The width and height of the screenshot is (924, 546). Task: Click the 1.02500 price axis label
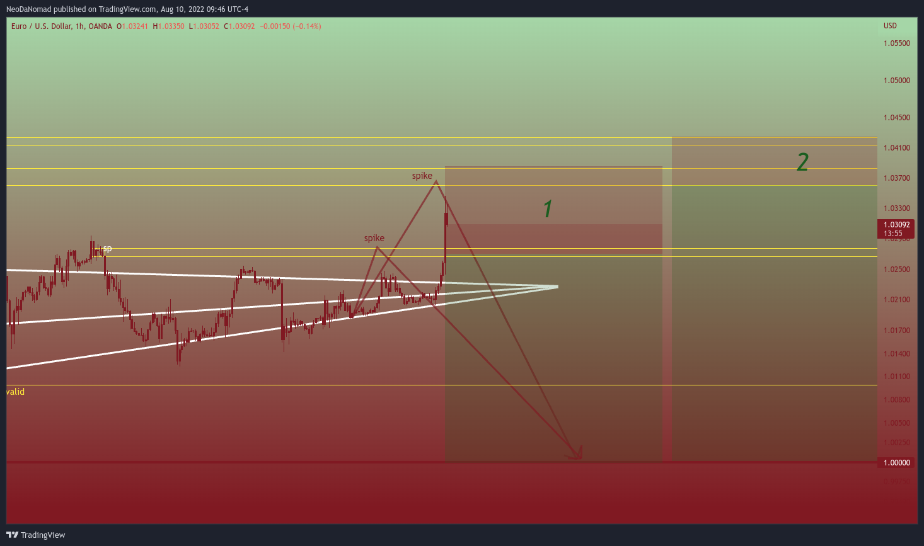click(897, 270)
